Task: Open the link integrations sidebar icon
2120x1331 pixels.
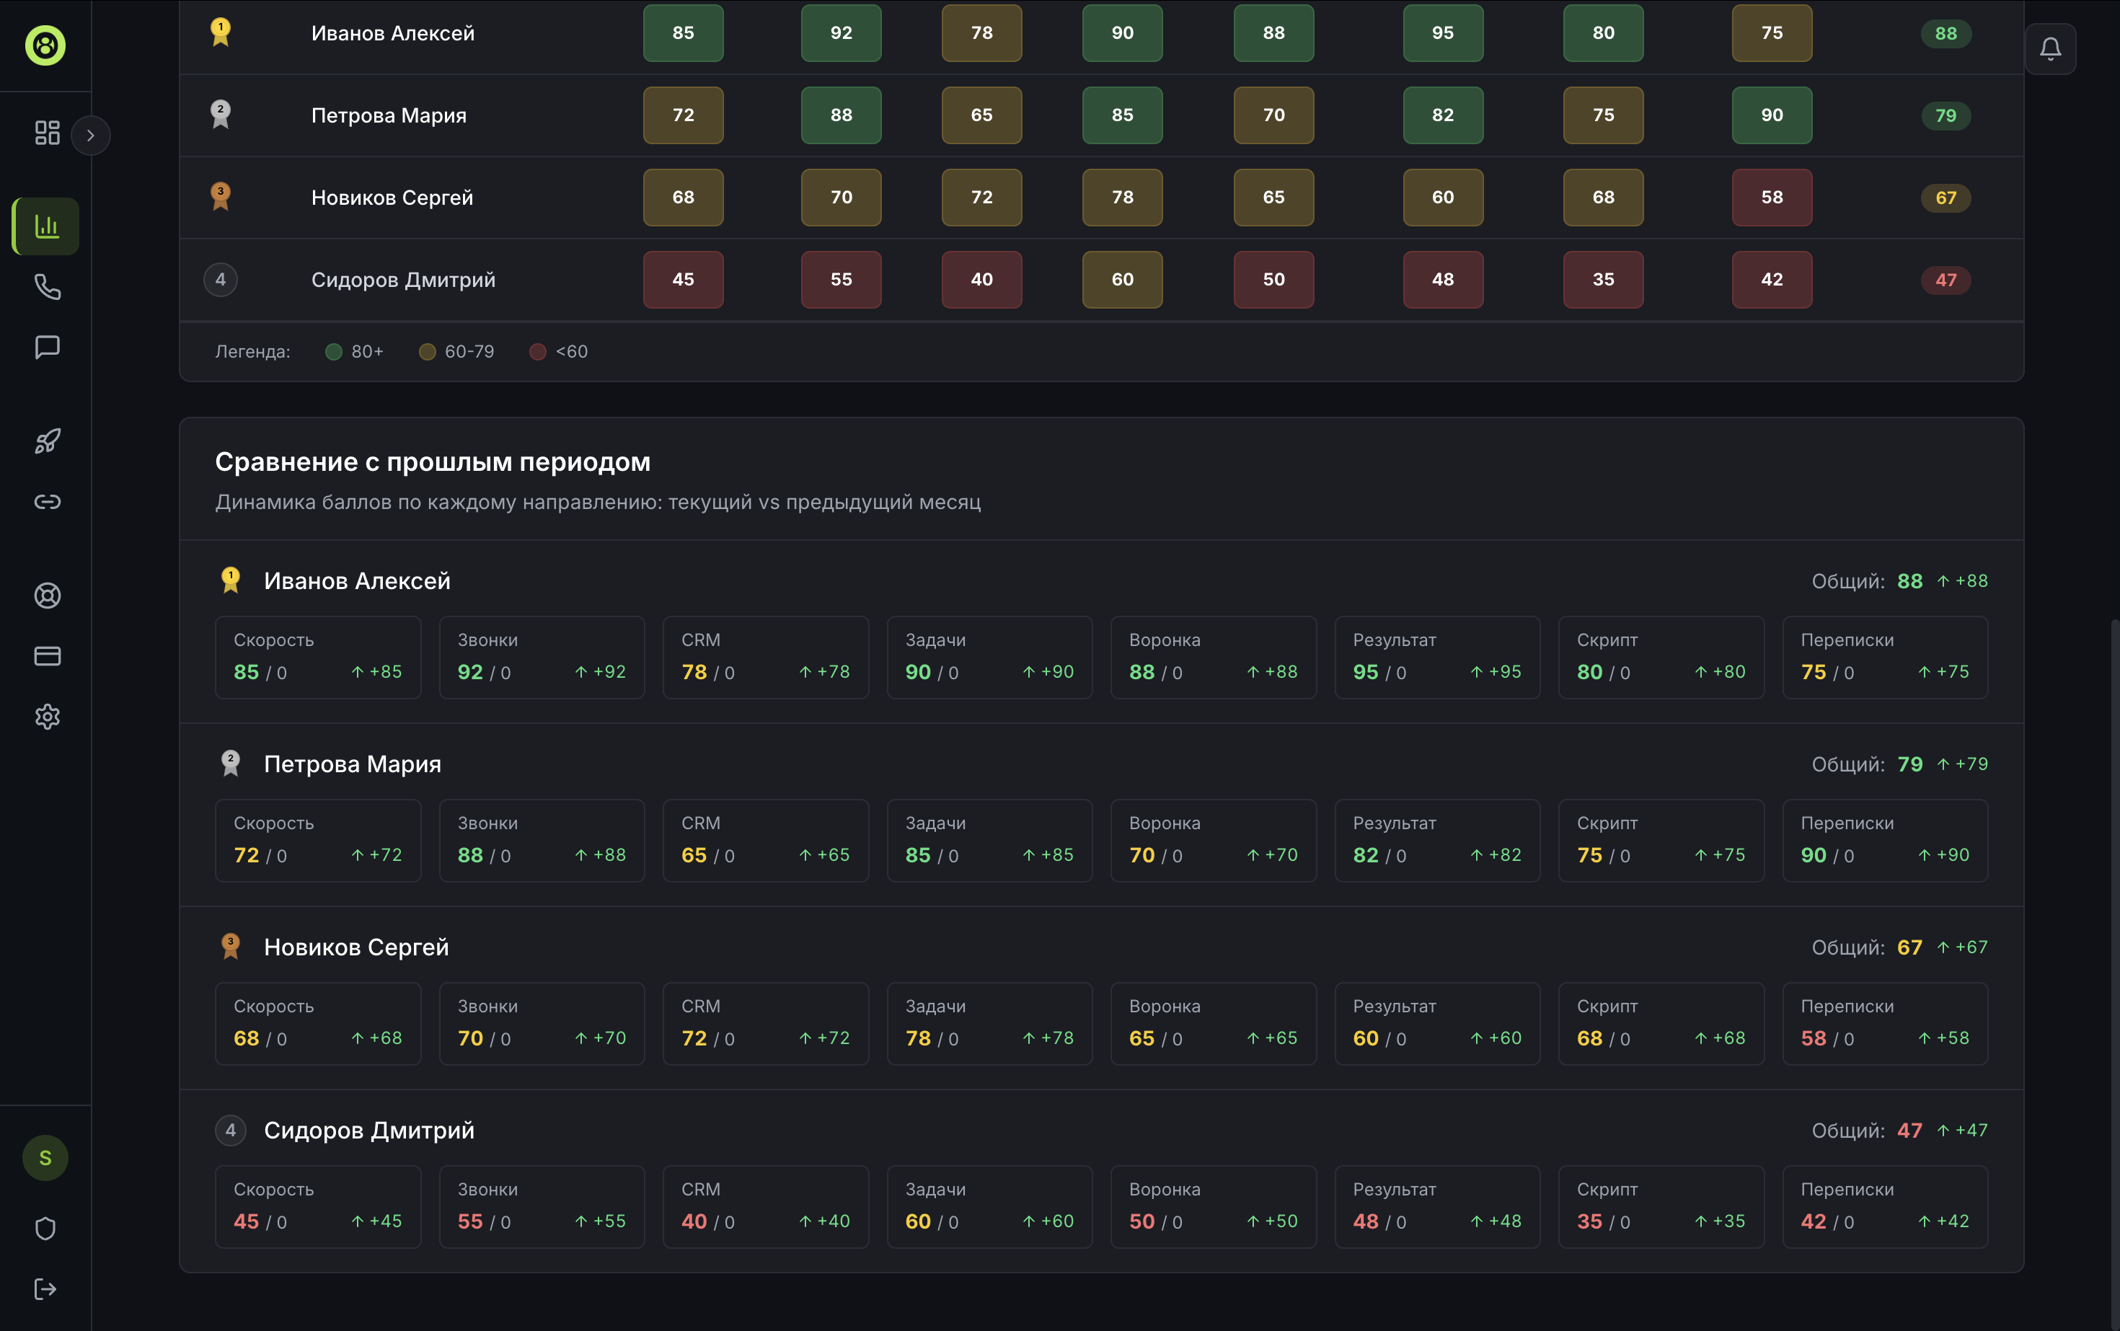Action: (x=47, y=502)
